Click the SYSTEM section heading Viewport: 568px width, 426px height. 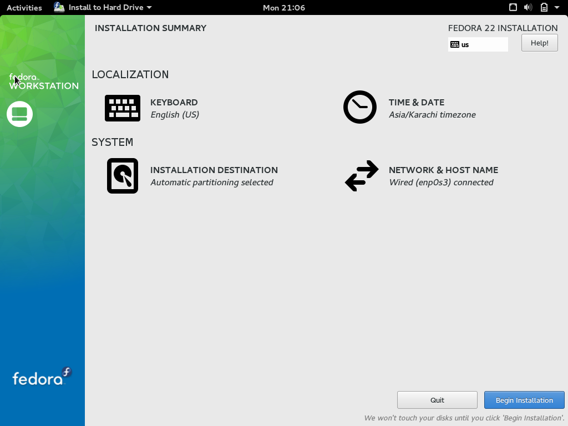(x=112, y=142)
